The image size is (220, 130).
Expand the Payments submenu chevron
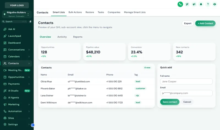[29, 84]
